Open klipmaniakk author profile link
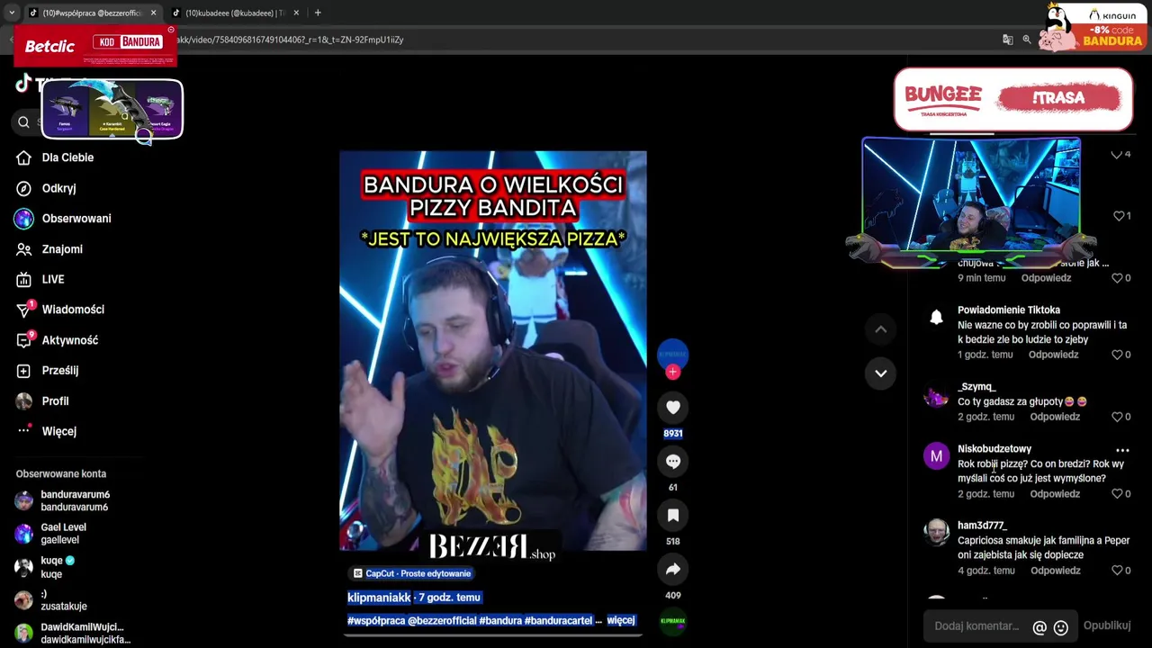Image resolution: width=1152 pixels, height=648 pixels. [x=379, y=598]
